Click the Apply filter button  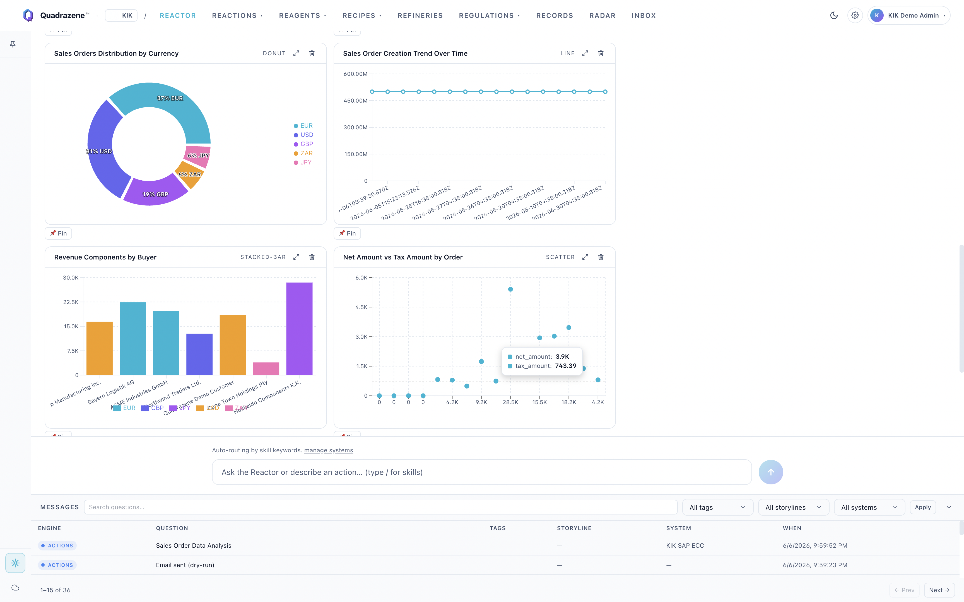point(922,507)
